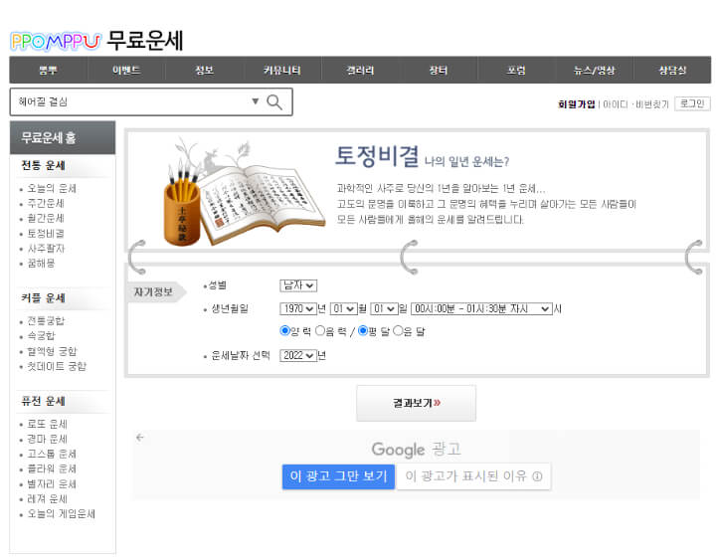Viewport: 716px width, 558px height.
Task: Select the 평달 radio button
Action: tap(363, 330)
